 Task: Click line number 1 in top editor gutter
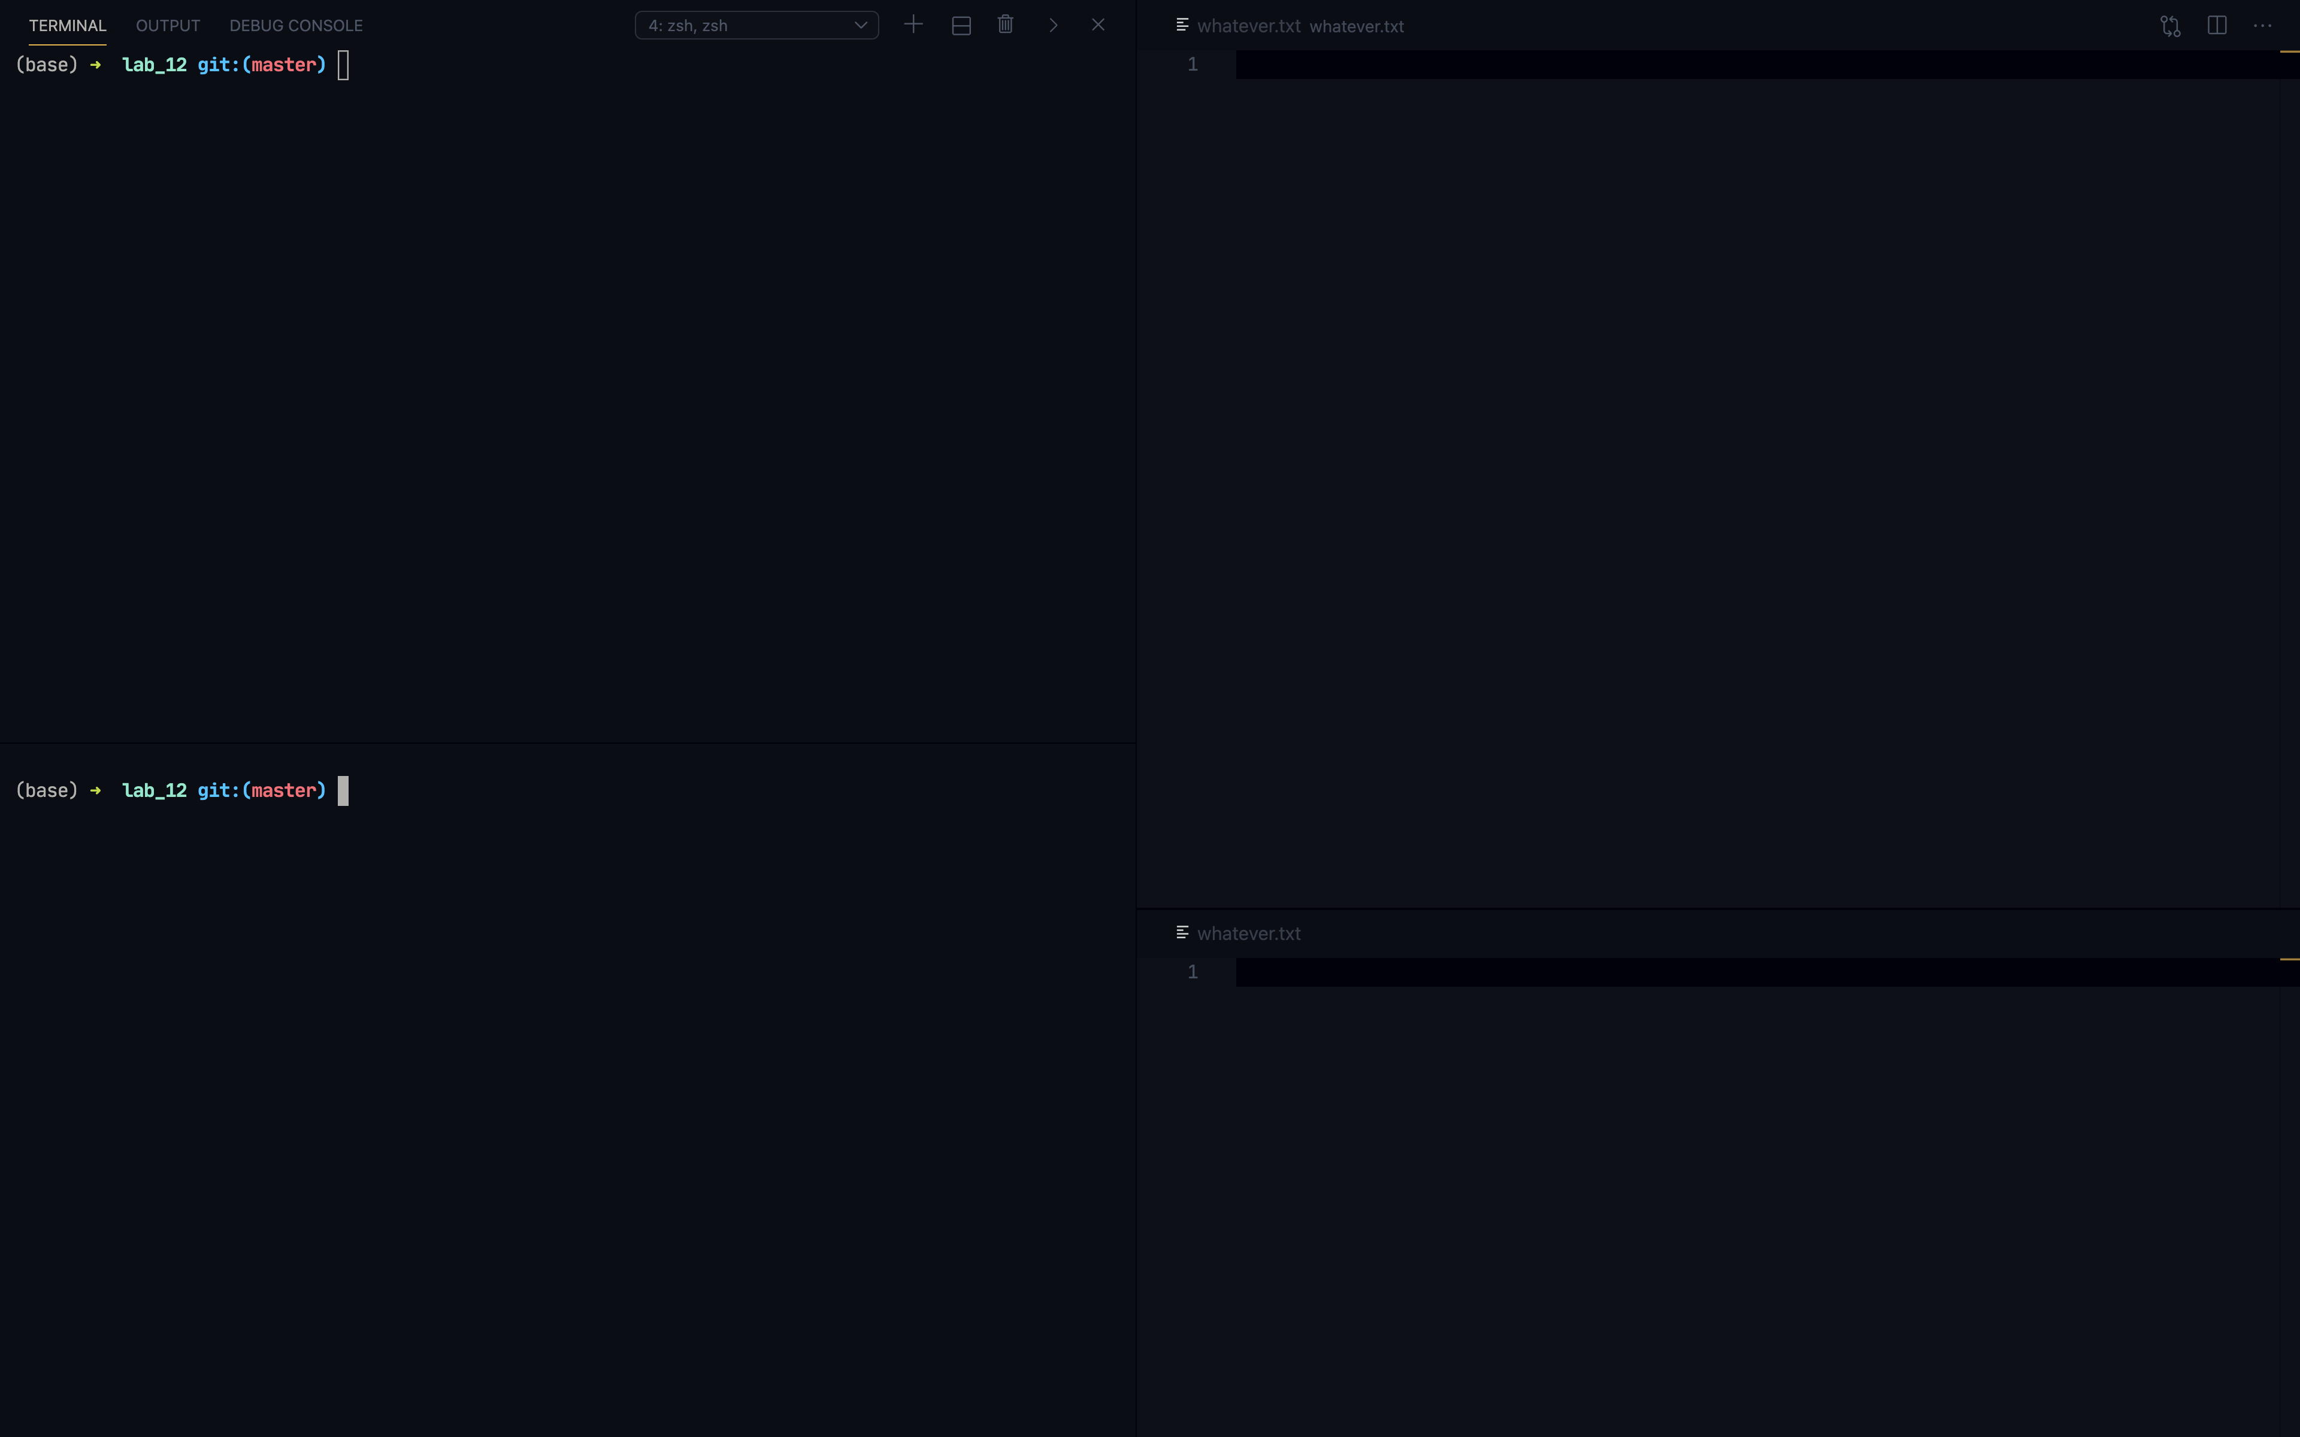pos(1193,65)
